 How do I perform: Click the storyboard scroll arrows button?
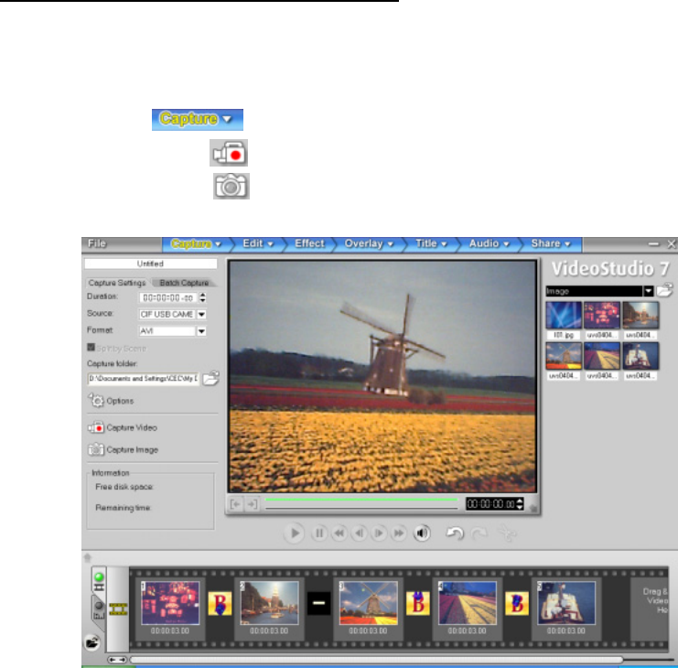[x=117, y=660]
